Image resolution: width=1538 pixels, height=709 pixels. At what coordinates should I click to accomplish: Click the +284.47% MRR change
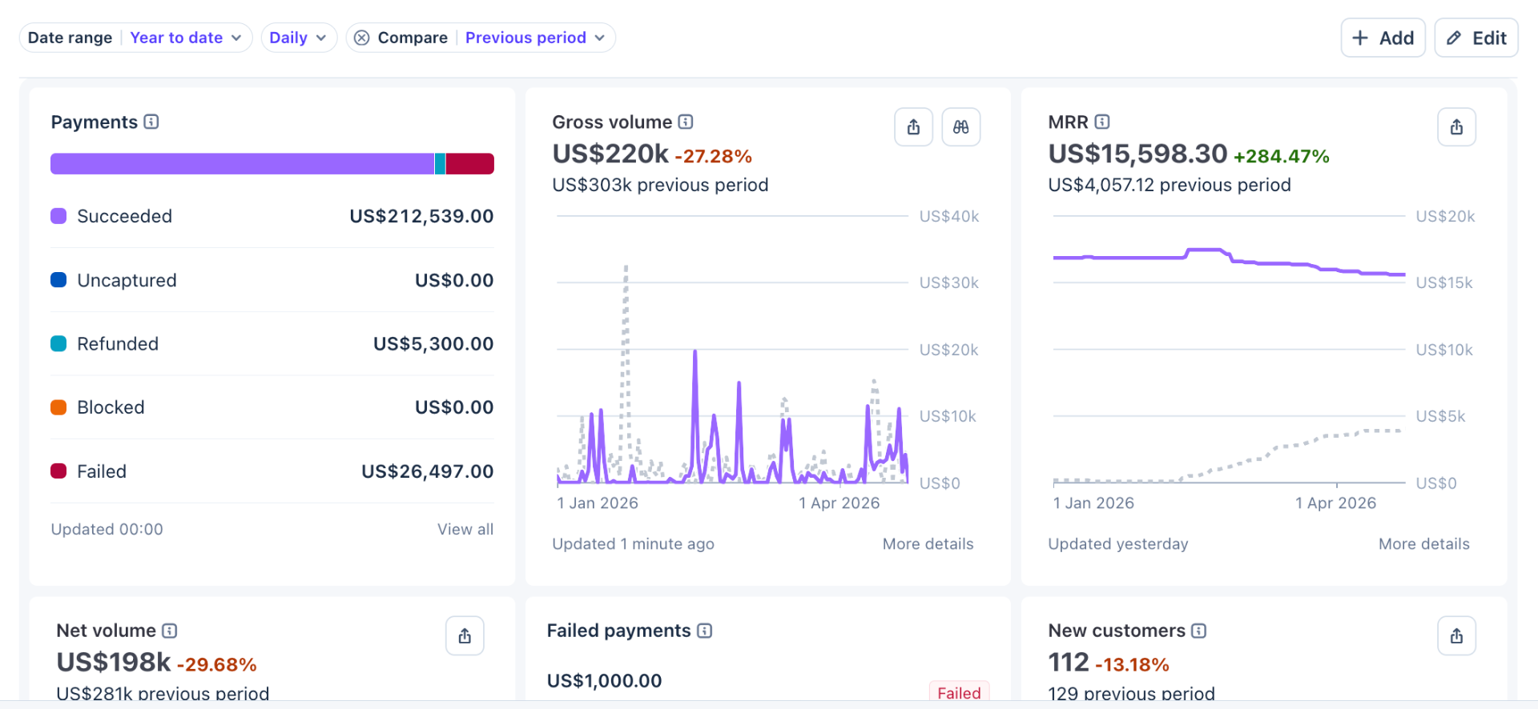tap(1282, 156)
